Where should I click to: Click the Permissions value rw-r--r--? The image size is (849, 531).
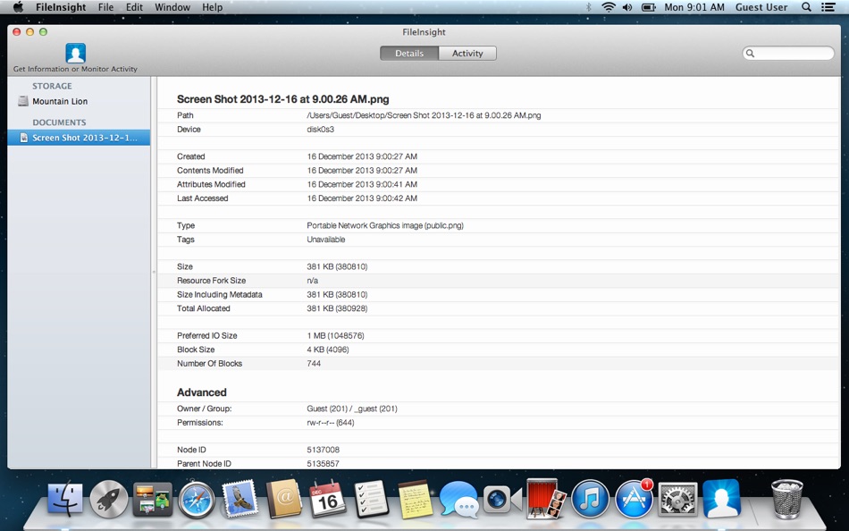[331, 423]
